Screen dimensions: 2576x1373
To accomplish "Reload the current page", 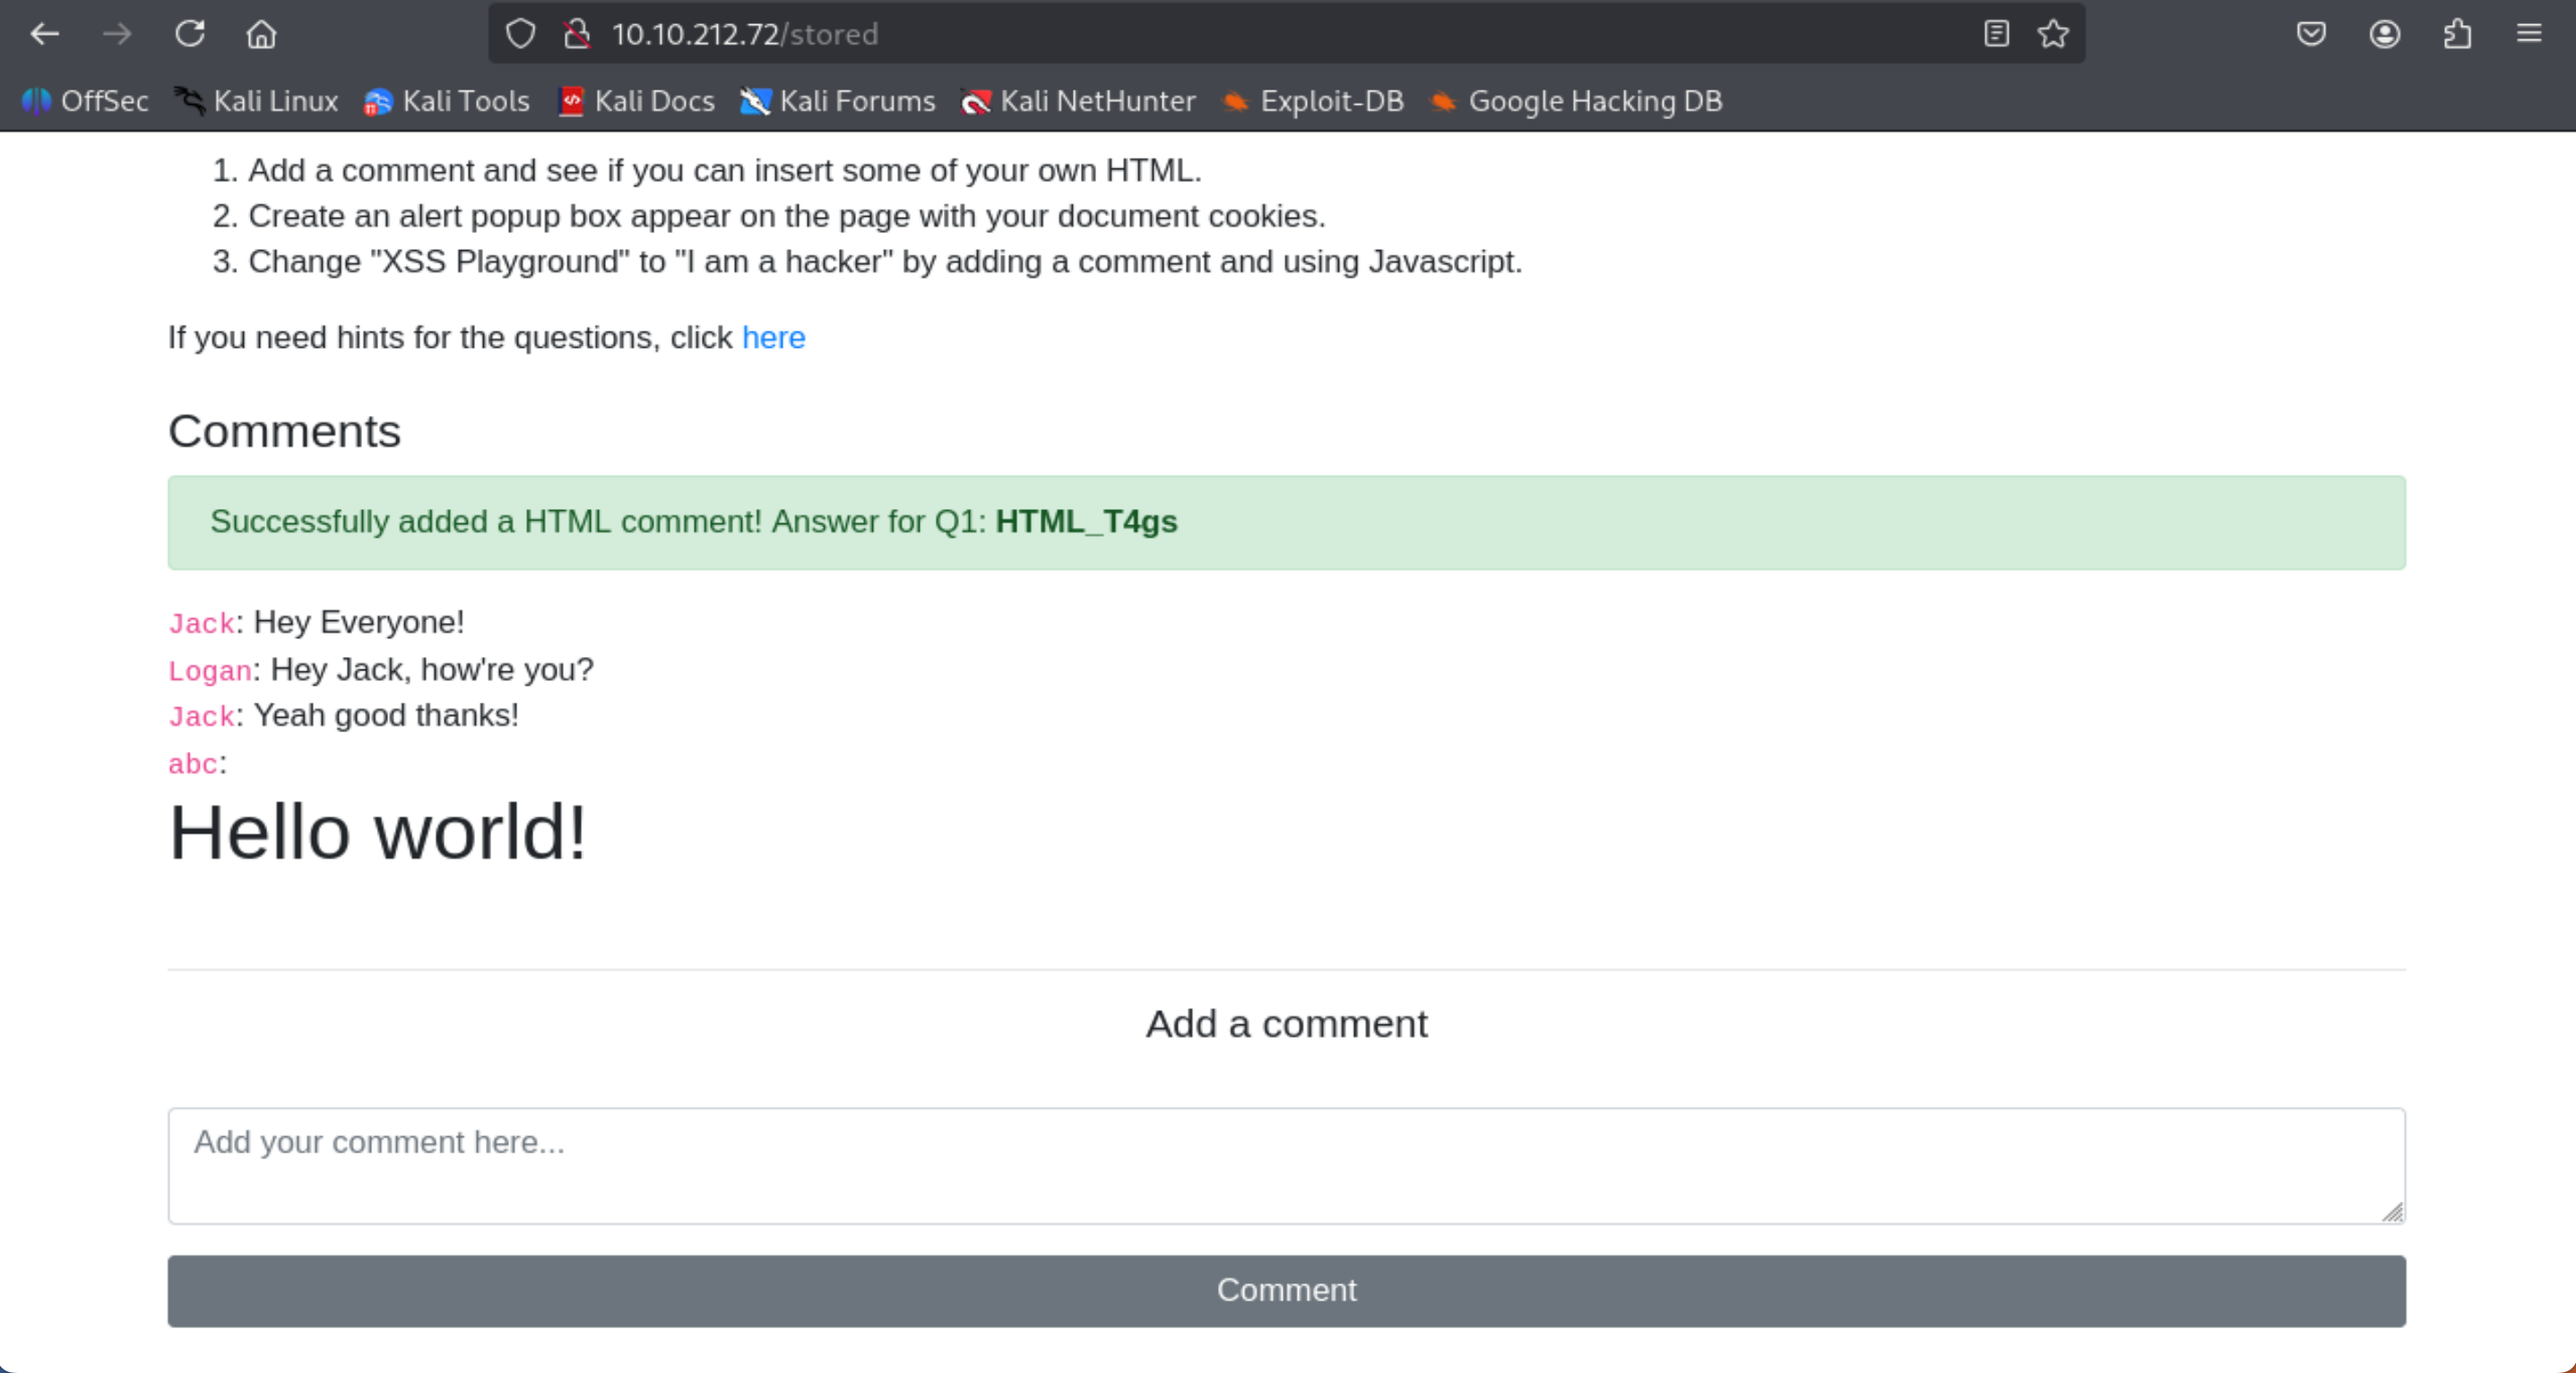I will (x=189, y=34).
